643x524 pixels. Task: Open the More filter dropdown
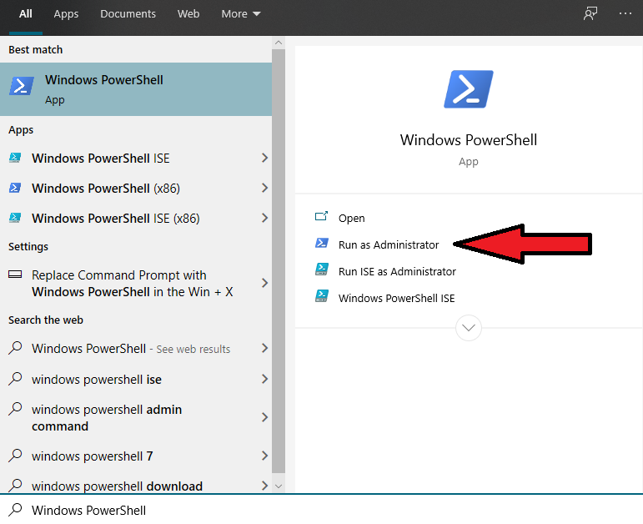241,14
